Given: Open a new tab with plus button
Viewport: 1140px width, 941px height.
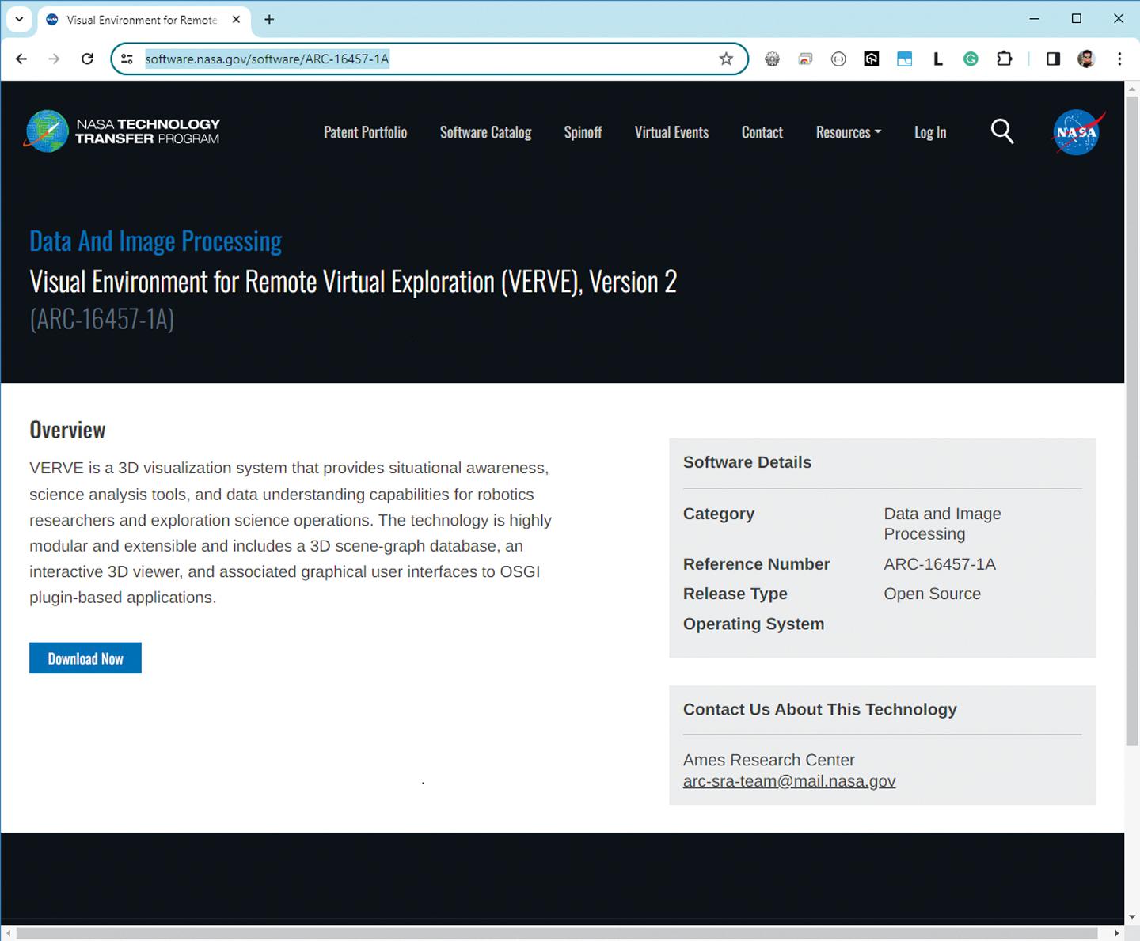Looking at the screenshot, I should point(269,19).
